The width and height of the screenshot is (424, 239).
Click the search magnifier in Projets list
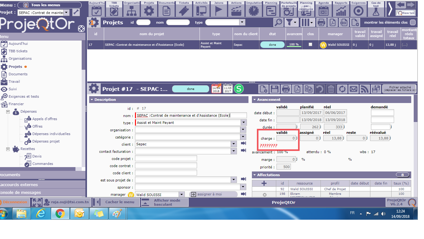point(278,22)
